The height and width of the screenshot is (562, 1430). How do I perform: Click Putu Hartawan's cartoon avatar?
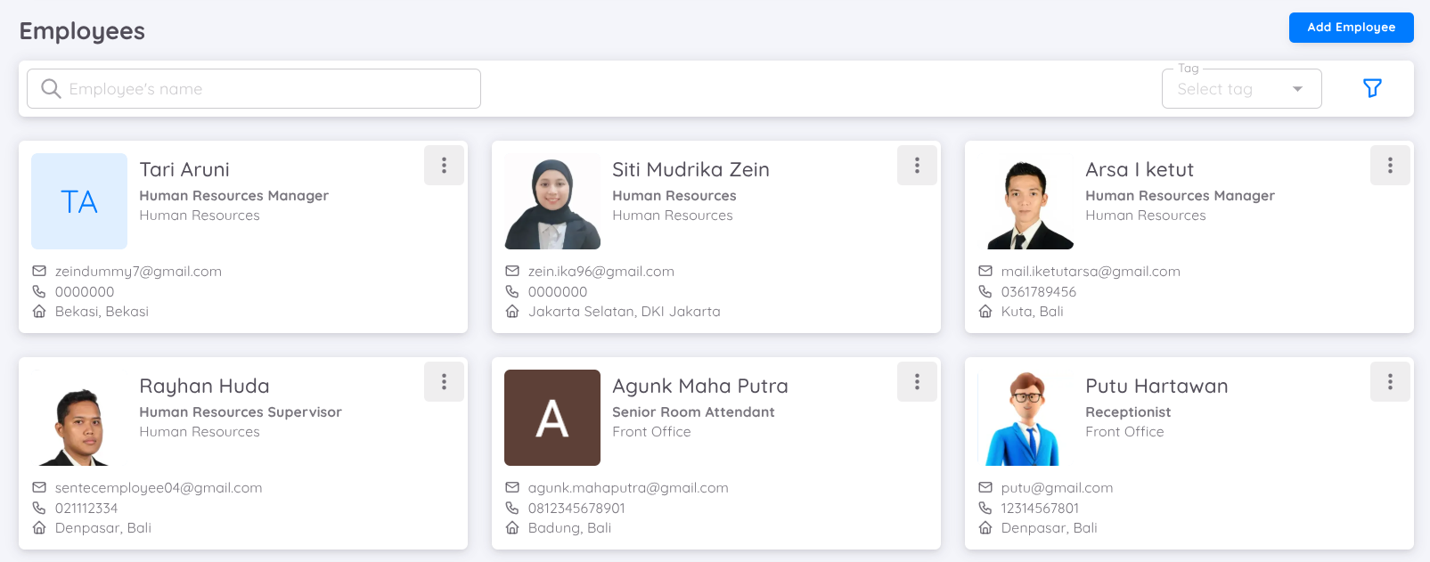1026,418
